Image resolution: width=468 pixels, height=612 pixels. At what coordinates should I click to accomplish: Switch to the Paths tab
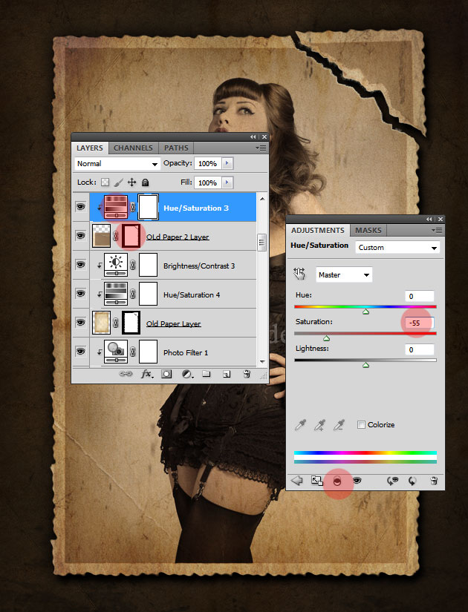click(176, 148)
